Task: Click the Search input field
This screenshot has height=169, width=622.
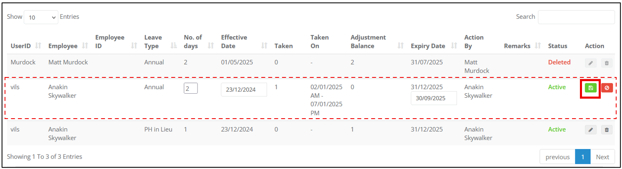Action: point(576,17)
